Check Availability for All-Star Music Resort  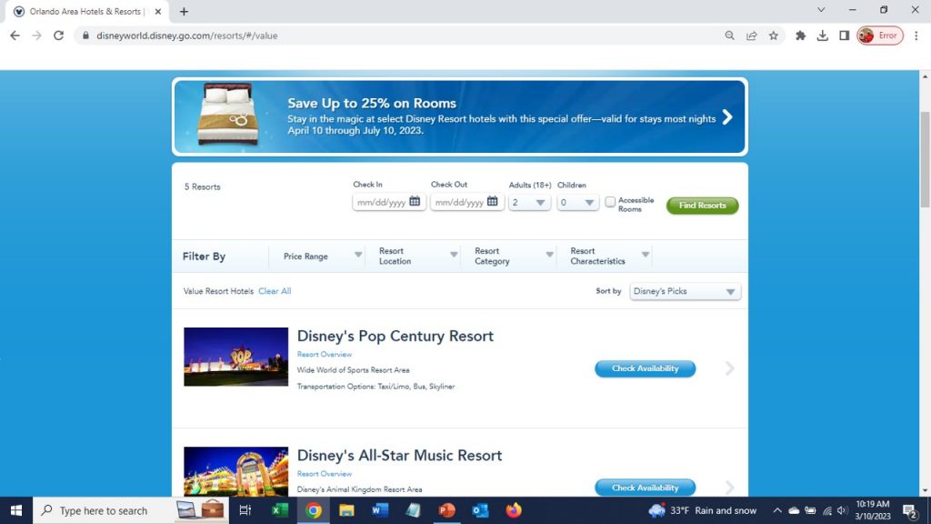(645, 488)
